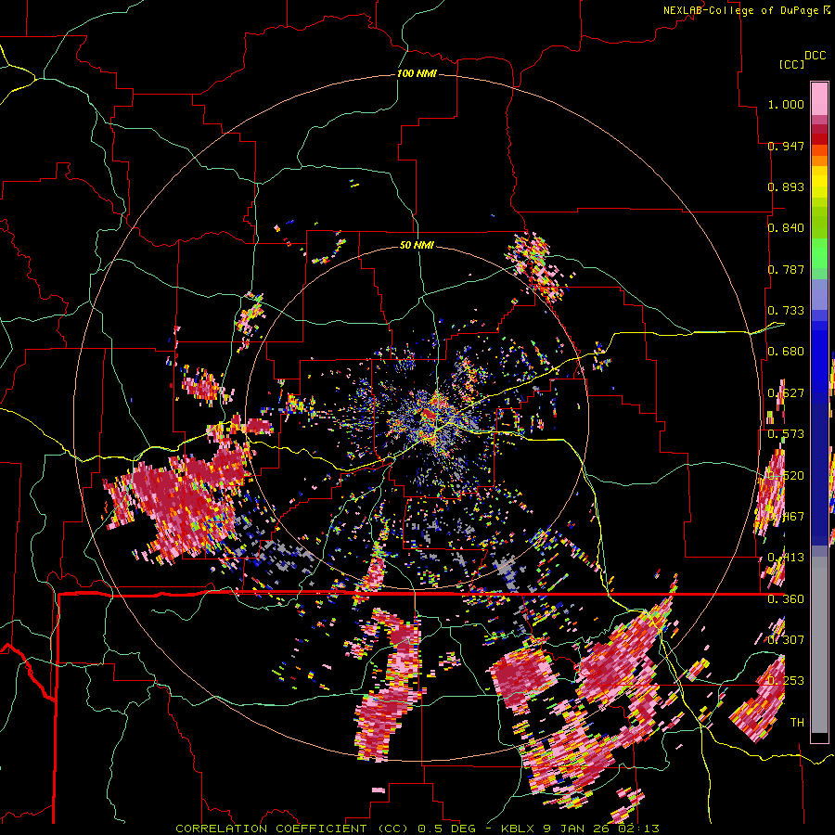Click the 0.840 scale value
The width and height of the screenshot is (835, 835).
tap(786, 228)
